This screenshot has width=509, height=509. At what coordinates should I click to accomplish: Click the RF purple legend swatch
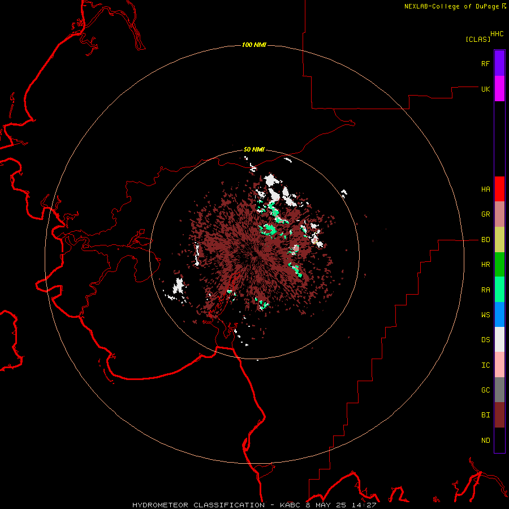point(499,63)
